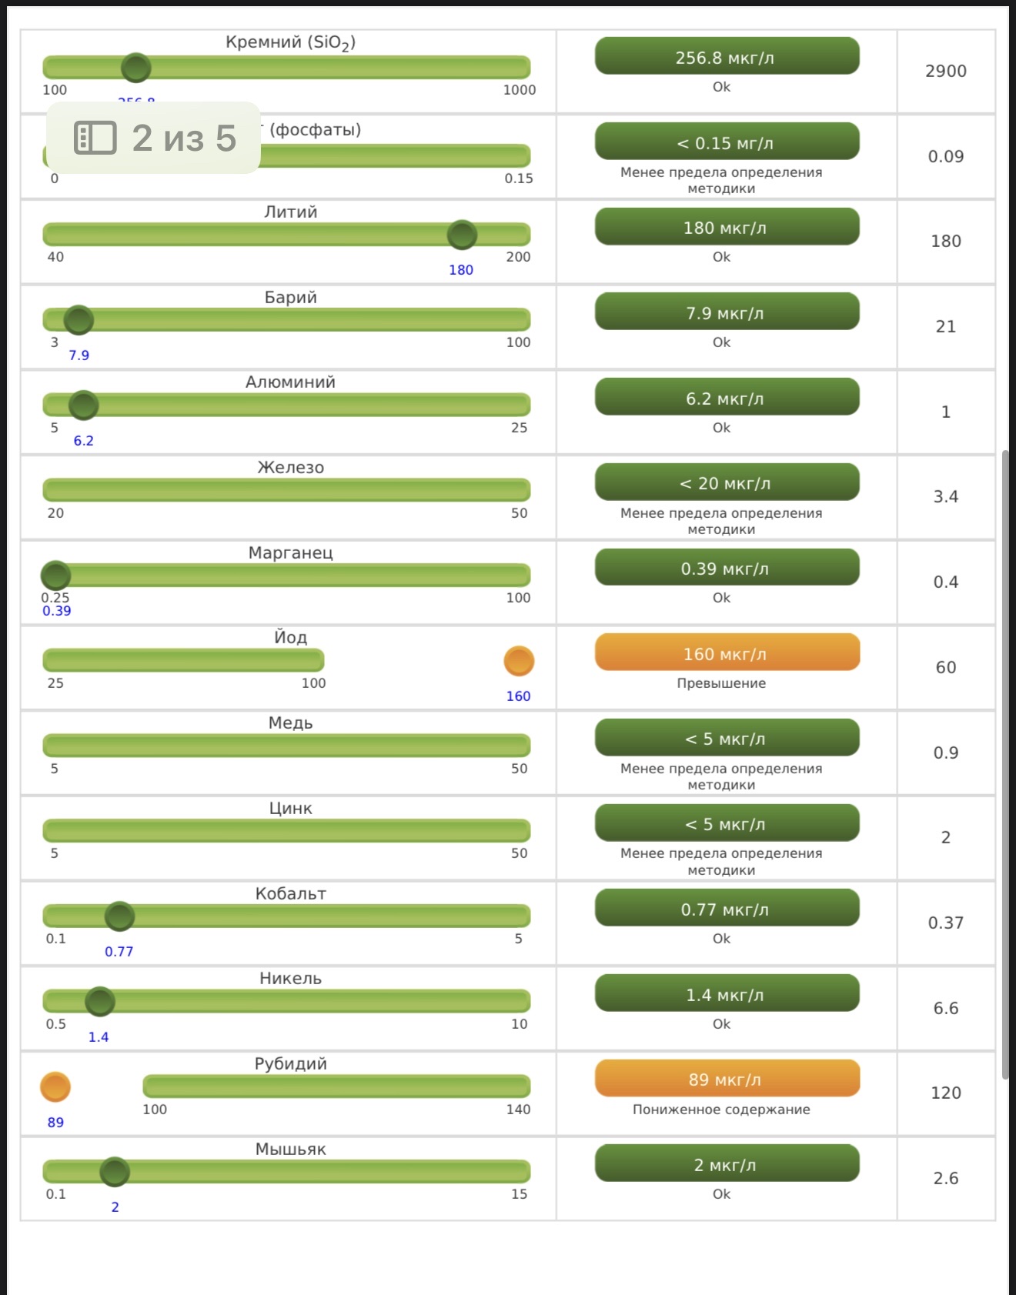The image size is (1016, 1295).
Task: Click the '2 из 5' page indicator
Action: tap(184, 139)
